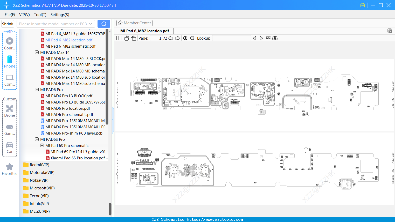Rotate the page clockwise

(134, 38)
